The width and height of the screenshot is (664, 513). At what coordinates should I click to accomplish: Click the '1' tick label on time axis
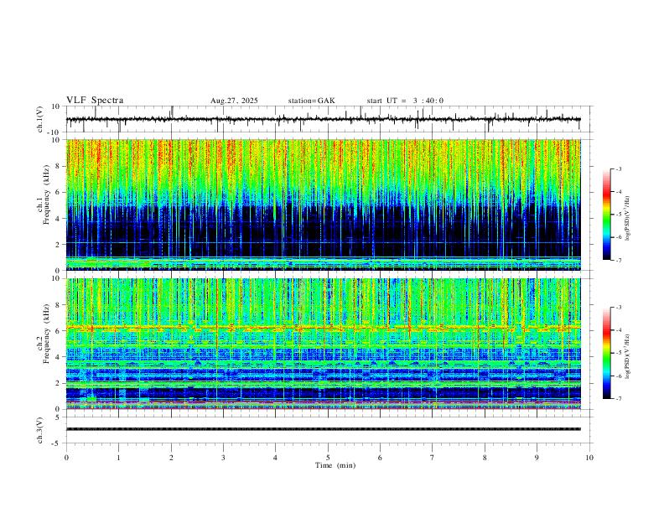(118, 458)
